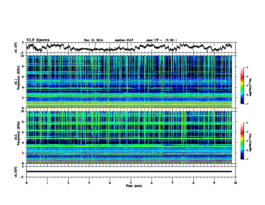Select the 'Dec. 18, 2016' date label

[x=93, y=40]
